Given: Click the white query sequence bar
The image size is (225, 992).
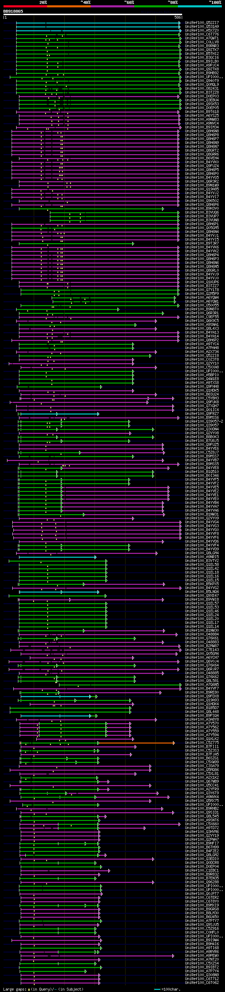Looking at the screenshot, I should point(93,14).
